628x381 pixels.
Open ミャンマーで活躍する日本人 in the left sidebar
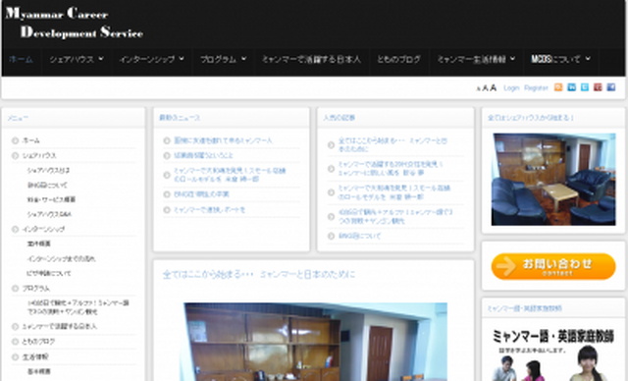click(59, 327)
